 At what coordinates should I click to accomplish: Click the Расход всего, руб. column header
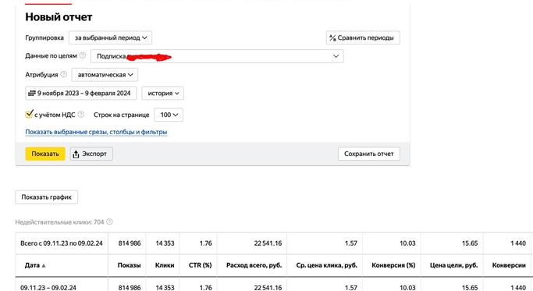pyautogui.click(x=254, y=265)
